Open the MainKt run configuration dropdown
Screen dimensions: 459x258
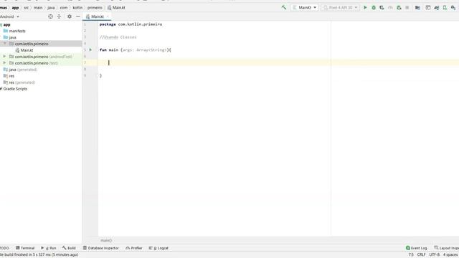click(x=305, y=8)
